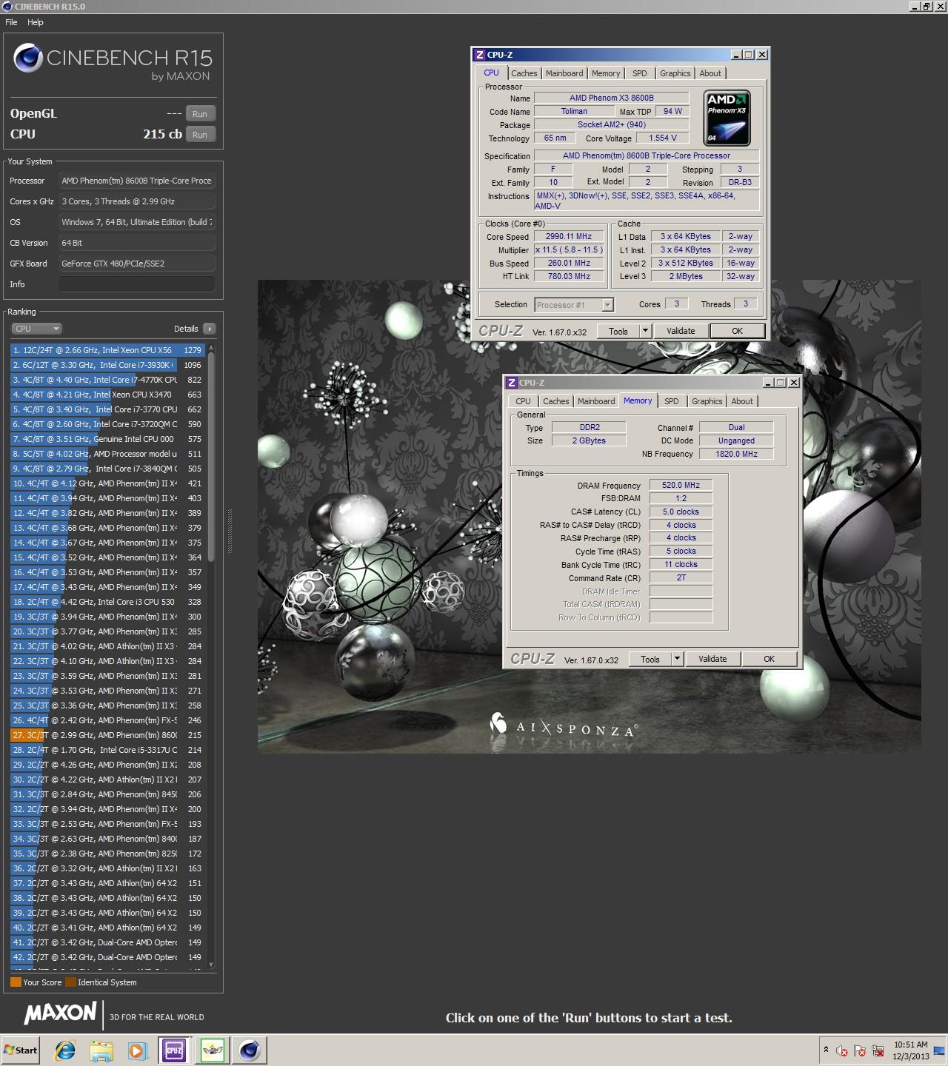
Task: Click the panel resize handle beside ranking list
Action: 229,530
